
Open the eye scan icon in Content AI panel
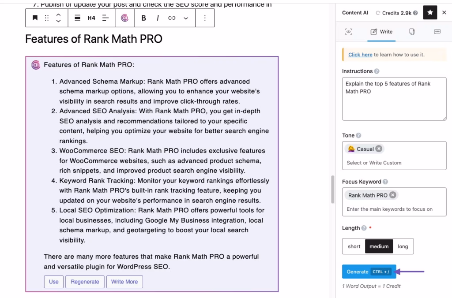pyautogui.click(x=348, y=32)
